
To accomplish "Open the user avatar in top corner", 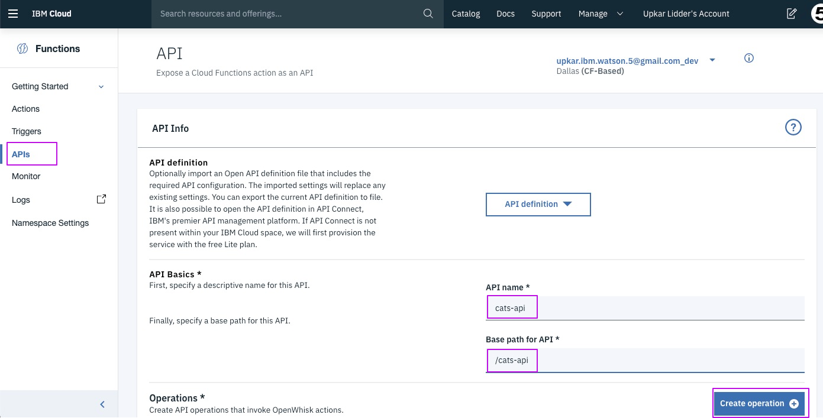I will coord(818,14).
